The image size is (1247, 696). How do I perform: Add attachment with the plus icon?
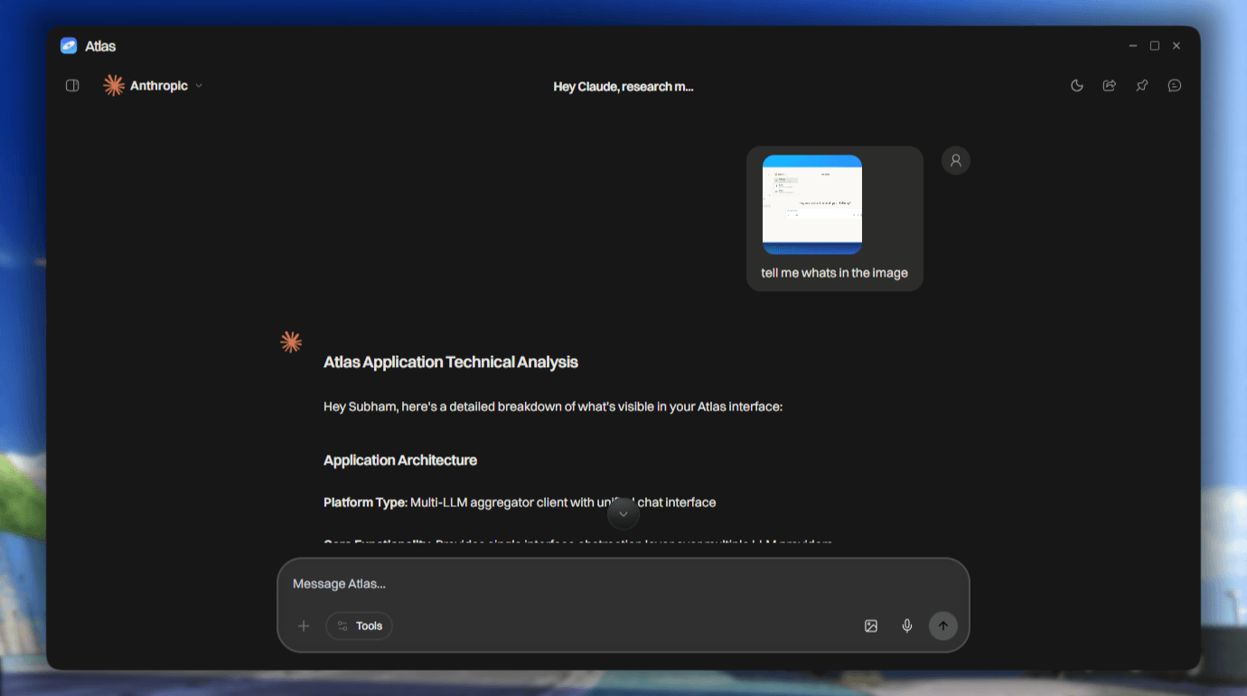click(304, 625)
